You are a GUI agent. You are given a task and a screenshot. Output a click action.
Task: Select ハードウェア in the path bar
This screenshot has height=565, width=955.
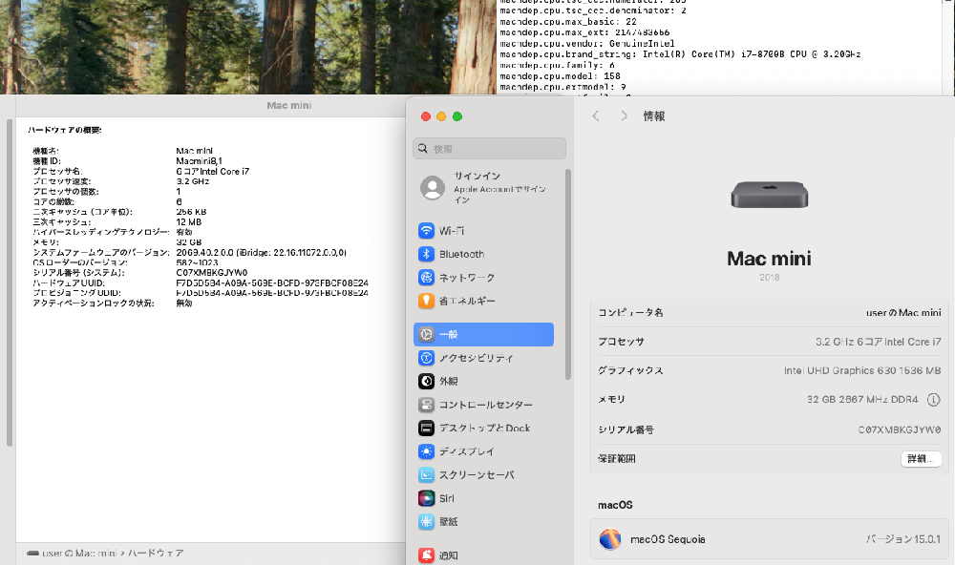[156, 554]
